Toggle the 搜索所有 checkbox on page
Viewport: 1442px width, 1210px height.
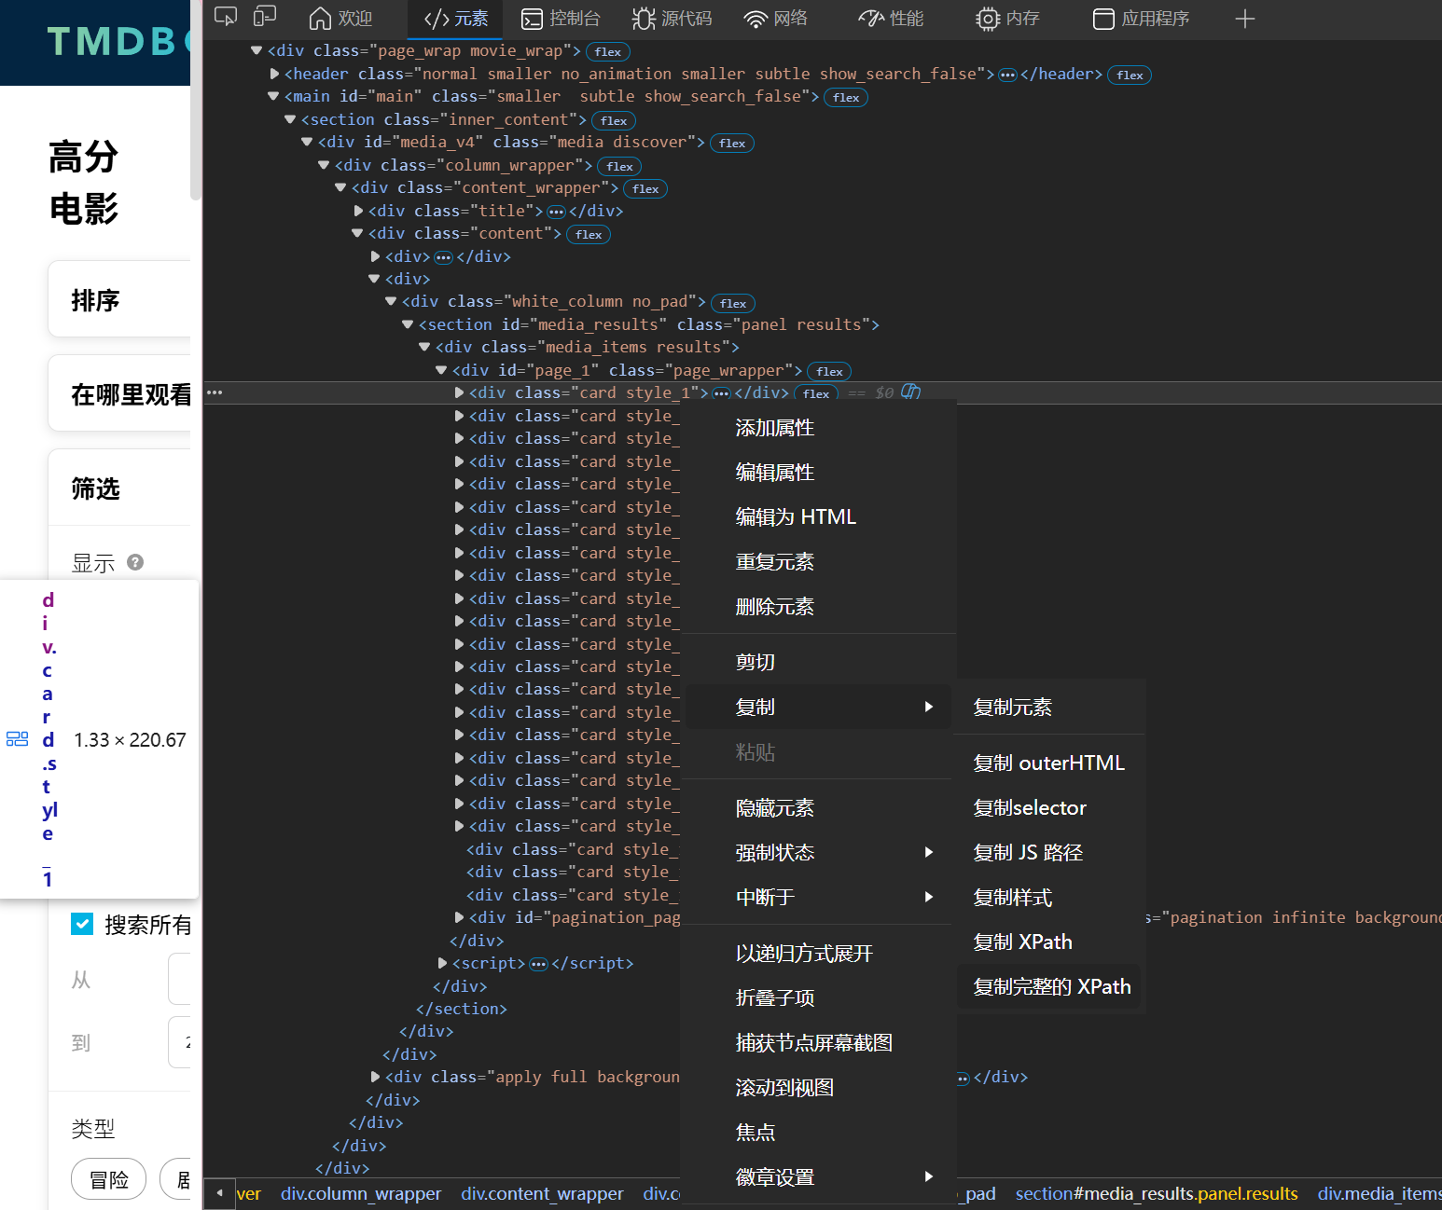click(82, 924)
